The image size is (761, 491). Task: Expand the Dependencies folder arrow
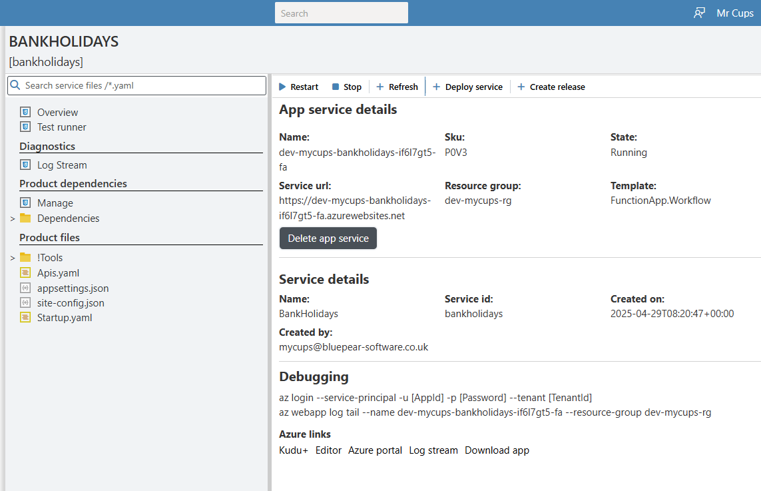point(12,219)
